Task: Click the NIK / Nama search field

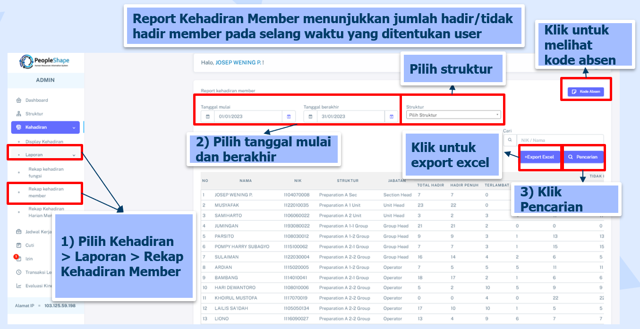Action: (x=560, y=140)
